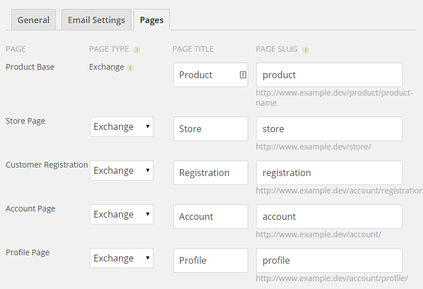Focus the profile slug field
The image size is (423, 289).
(x=329, y=260)
